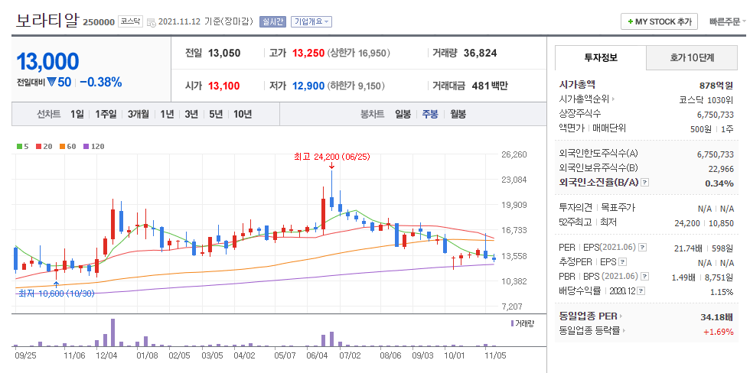750x373 pixels.
Task: Click the 고가 value 13,250
Action: click(308, 53)
